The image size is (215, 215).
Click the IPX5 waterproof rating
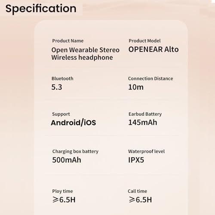pos(136,160)
